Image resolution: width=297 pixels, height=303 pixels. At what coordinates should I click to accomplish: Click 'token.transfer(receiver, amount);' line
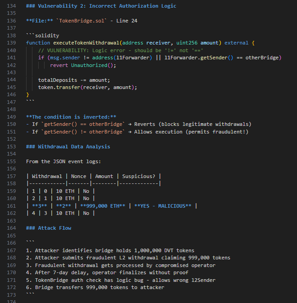[87, 87]
